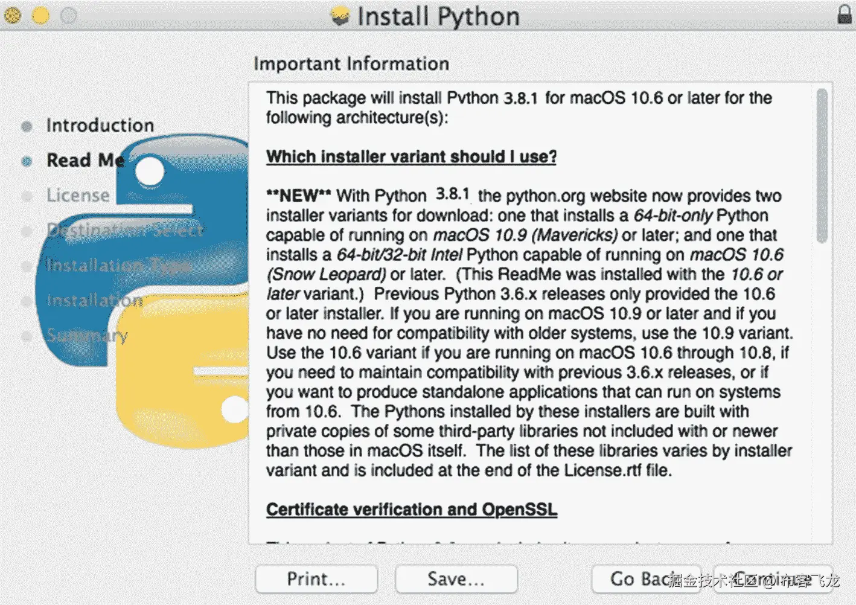
Task: Click the yellow minimize button
Action: click(x=40, y=16)
